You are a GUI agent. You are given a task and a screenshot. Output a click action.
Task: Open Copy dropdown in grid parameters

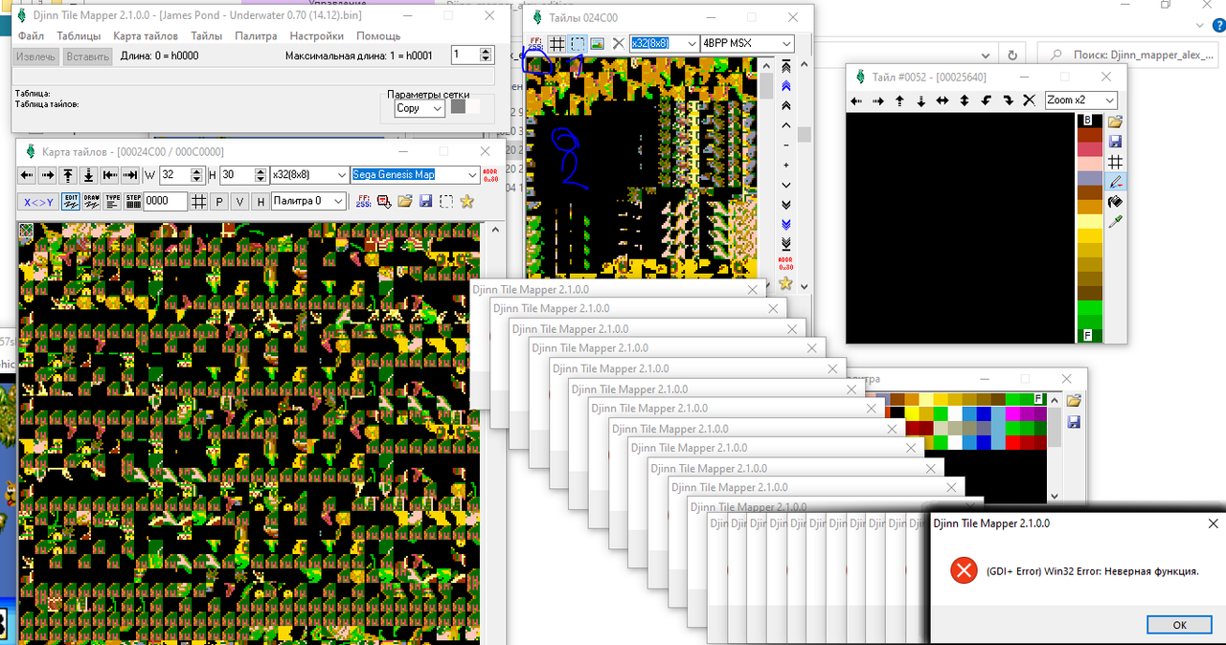click(x=420, y=108)
